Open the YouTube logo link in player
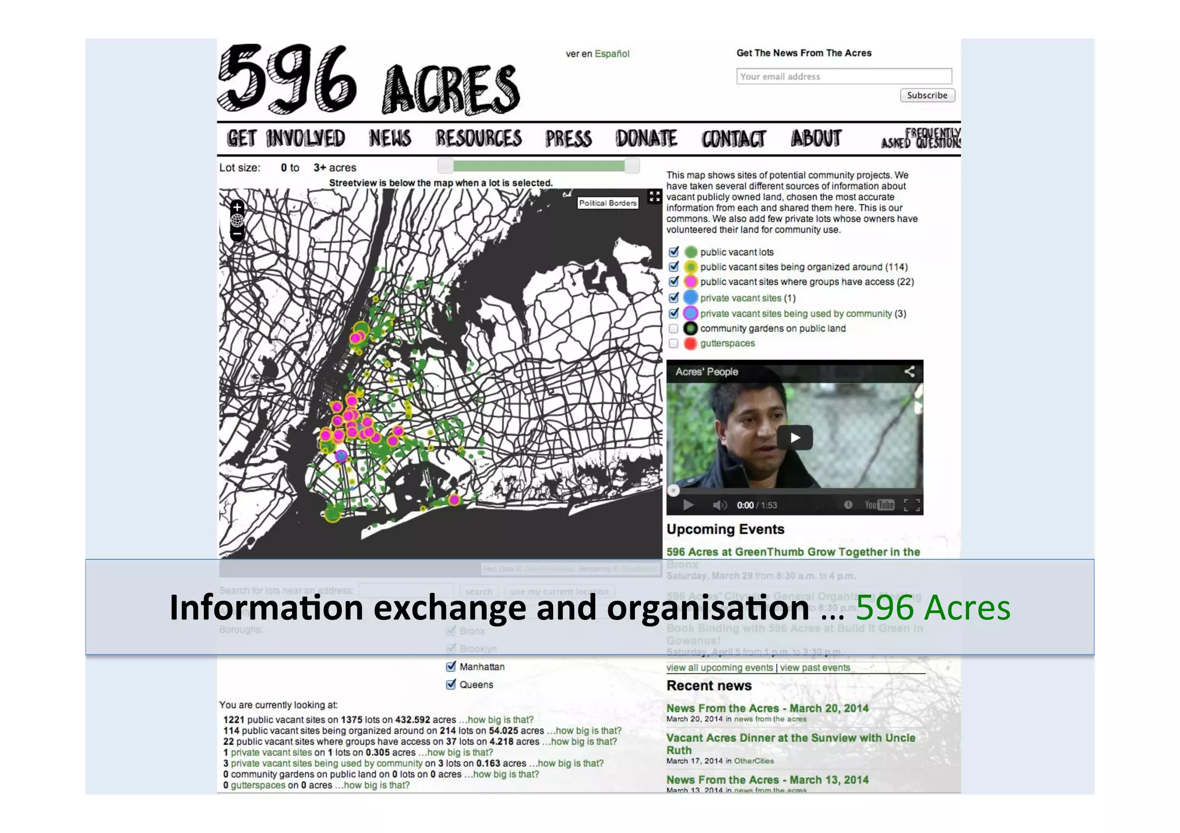This screenshot has height=833, width=1180. pos(879,505)
